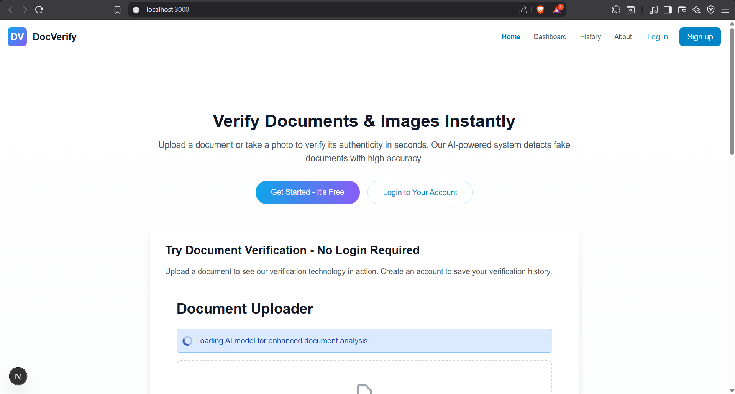Open the browser extensions puzzle icon
The height and width of the screenshot is (394, 735).
[616, 10]
